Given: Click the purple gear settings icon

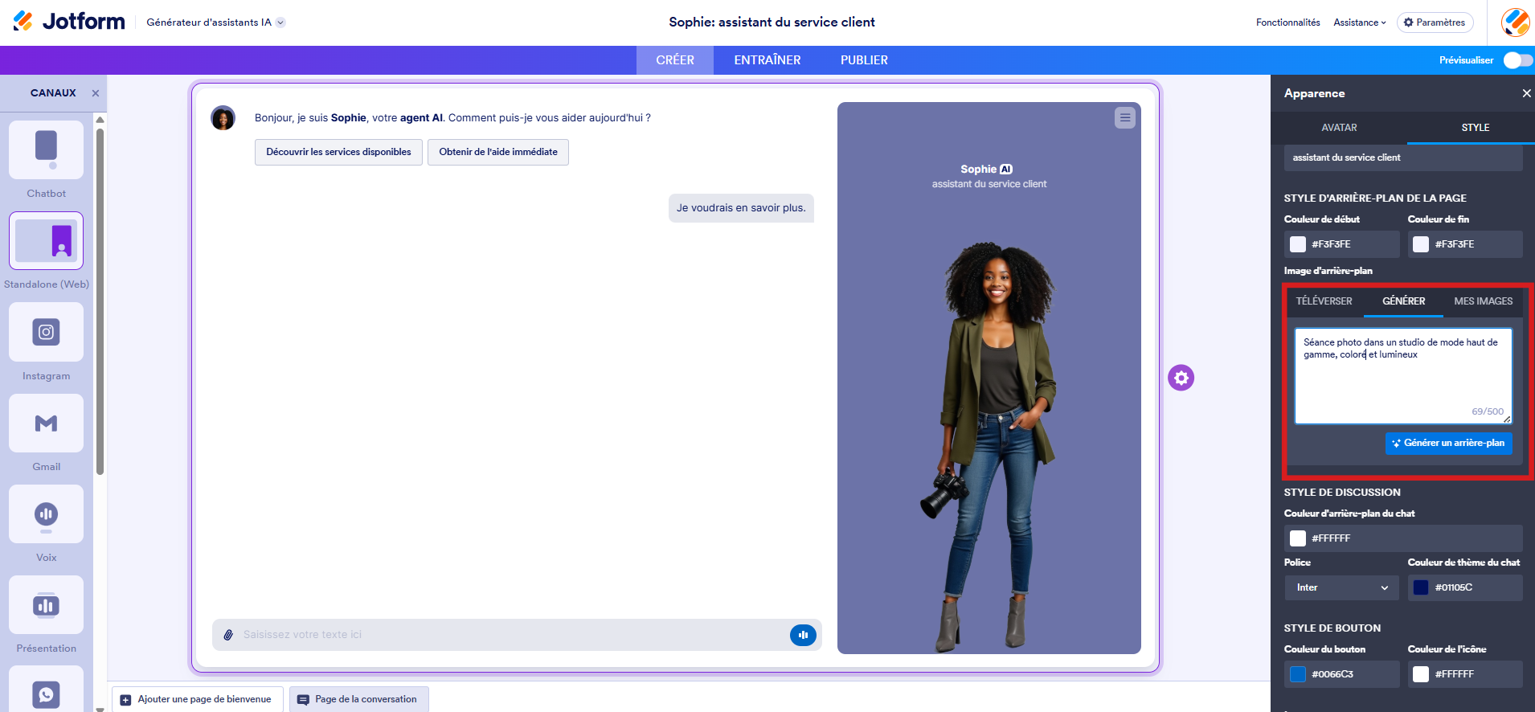Looking at the screenshot, I should (1181, 378).
